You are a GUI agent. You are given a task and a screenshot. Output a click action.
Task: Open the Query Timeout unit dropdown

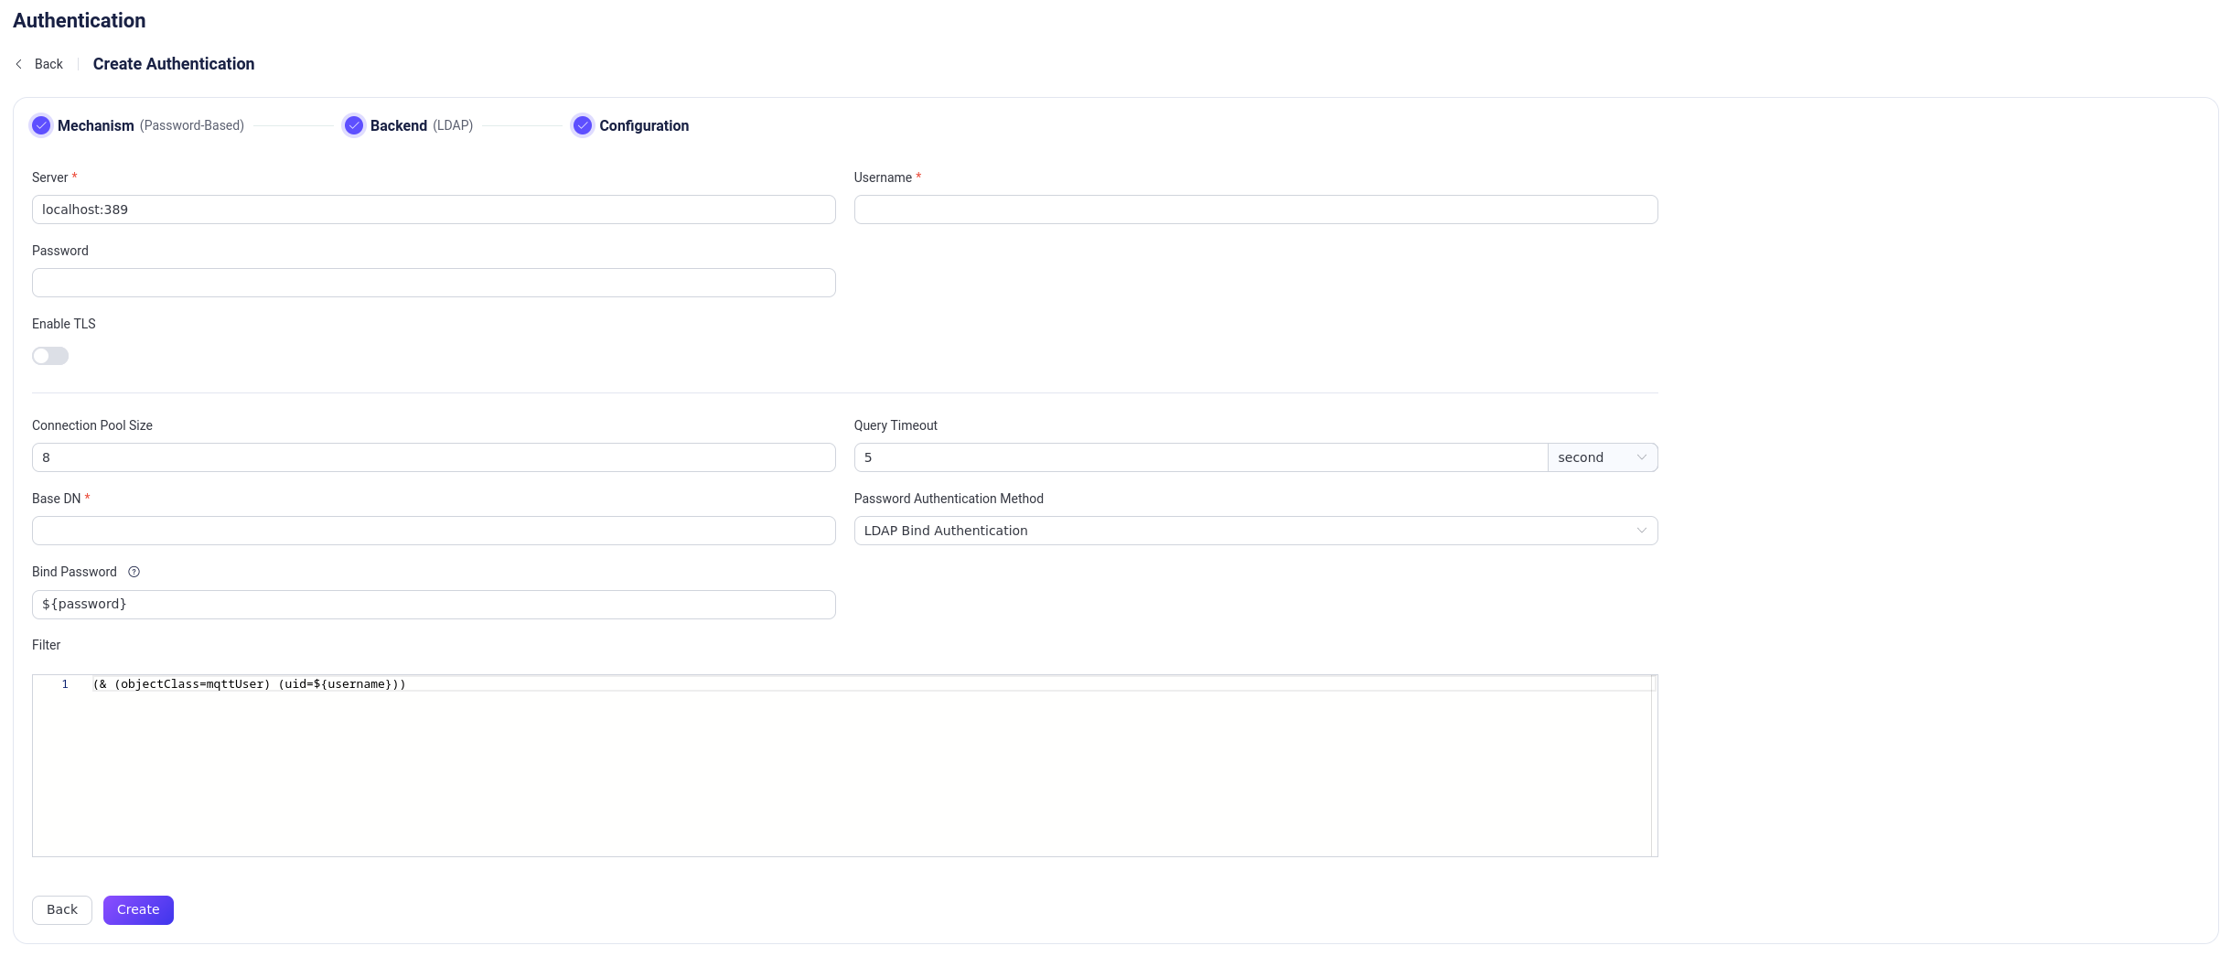coord(1602,457)
